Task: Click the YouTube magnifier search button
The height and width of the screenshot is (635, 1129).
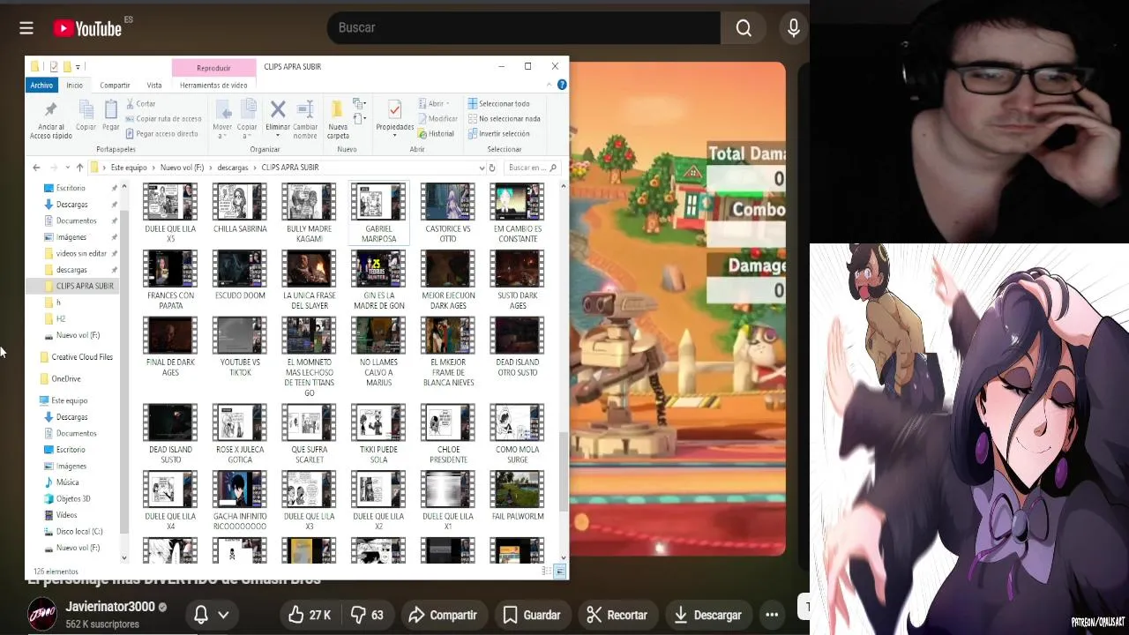Action: pos(744,28)
